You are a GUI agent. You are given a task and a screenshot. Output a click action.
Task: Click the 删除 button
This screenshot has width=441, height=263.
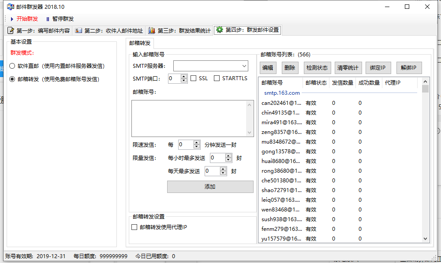[x=290, y=68]
